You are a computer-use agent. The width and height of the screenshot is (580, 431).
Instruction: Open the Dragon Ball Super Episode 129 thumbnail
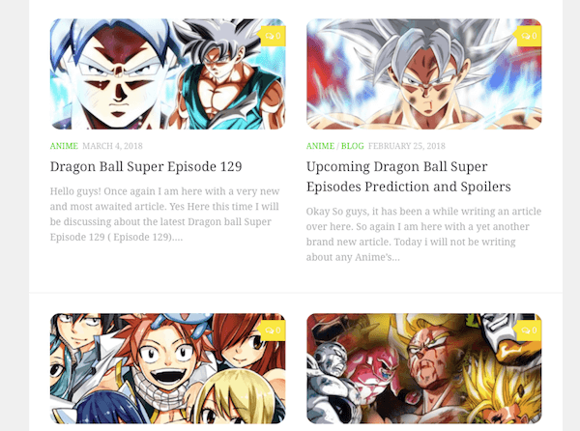pyautogui.click(x=167, y=74)
